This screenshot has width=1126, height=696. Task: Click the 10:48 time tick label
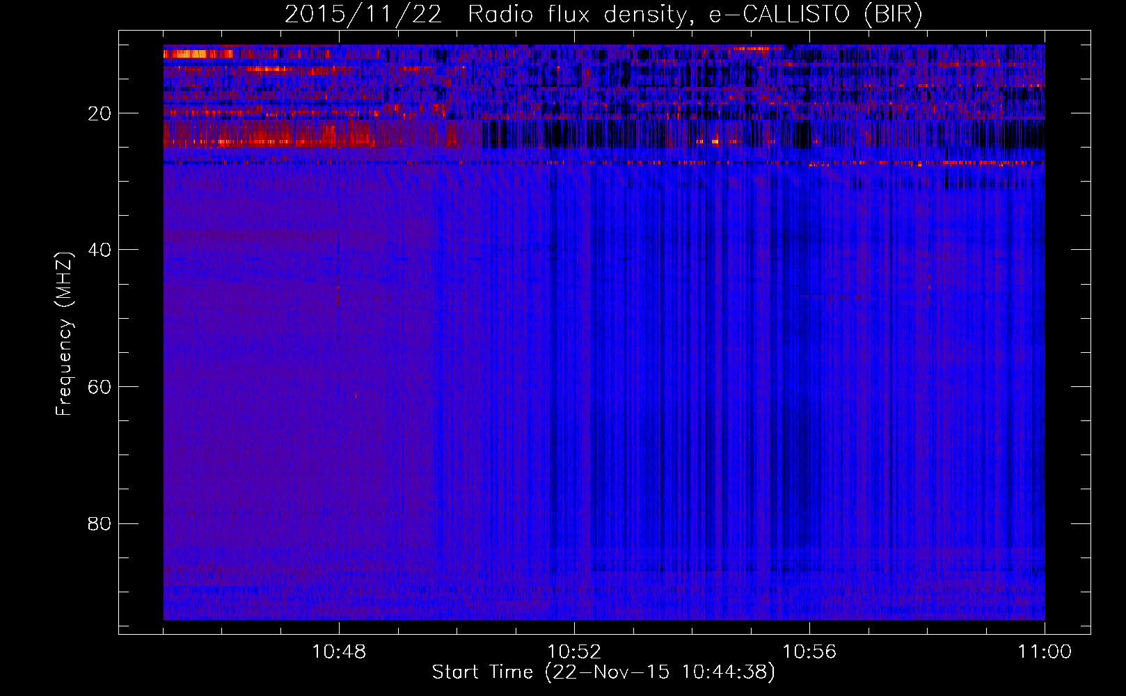point(339,652)
